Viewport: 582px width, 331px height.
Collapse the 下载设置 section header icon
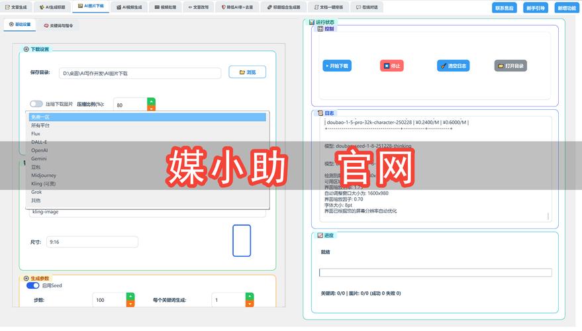click(x=26, y=49)
